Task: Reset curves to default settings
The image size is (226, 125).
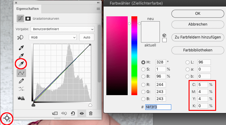Action: [x=73, y=113]
